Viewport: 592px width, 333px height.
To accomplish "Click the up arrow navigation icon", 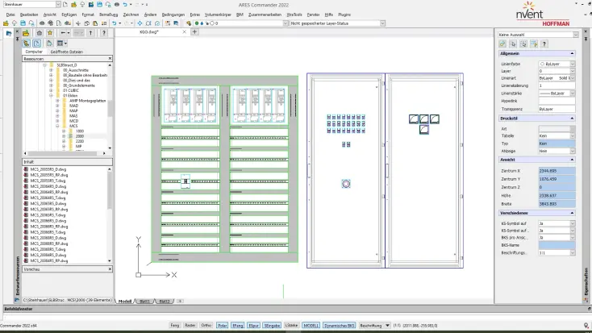I will (x=90, y=33).
